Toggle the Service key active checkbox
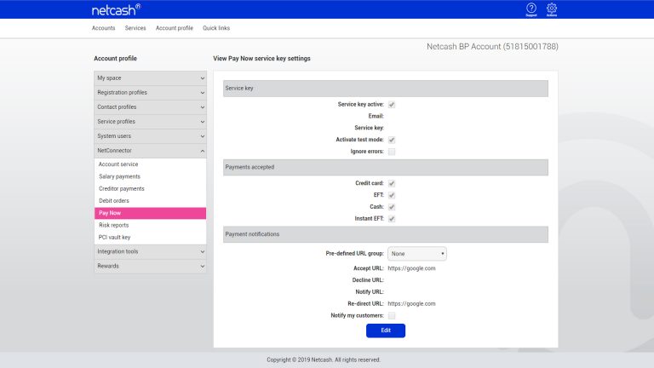The height and width of the screenshot is (368, 654). tap(392, 105)
